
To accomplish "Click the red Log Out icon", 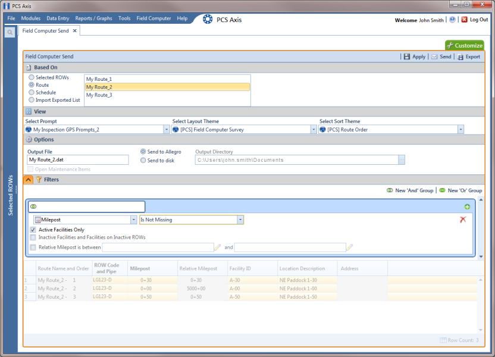I will click(x=464, y=20).
